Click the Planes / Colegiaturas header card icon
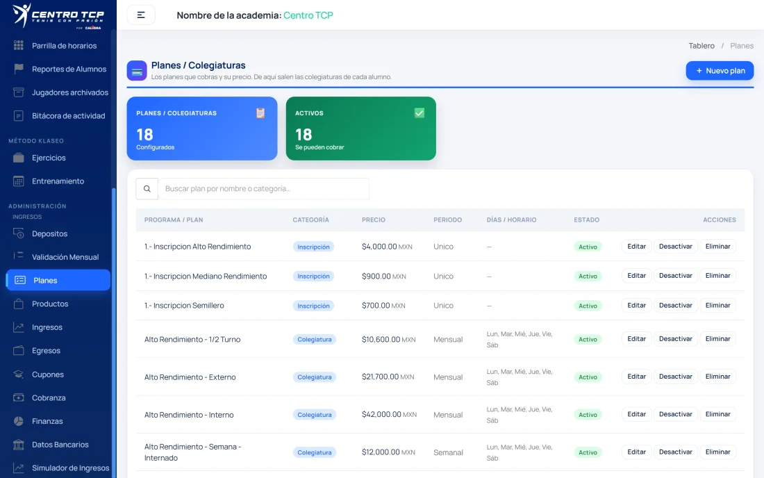This screenshot has width=764, height=478. coord(137,71)
